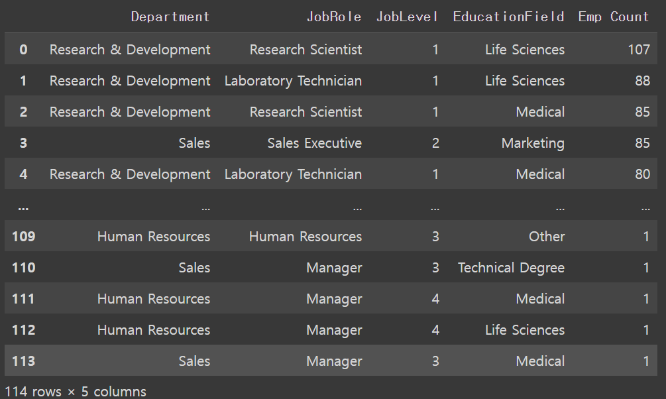This screenshot has width=666, height=399.
Task: Click Other education field in row 109
Action: coord(547,236)
